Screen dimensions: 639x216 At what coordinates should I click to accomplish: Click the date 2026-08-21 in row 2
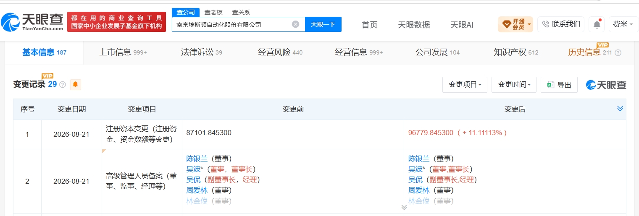click(71, 181)
